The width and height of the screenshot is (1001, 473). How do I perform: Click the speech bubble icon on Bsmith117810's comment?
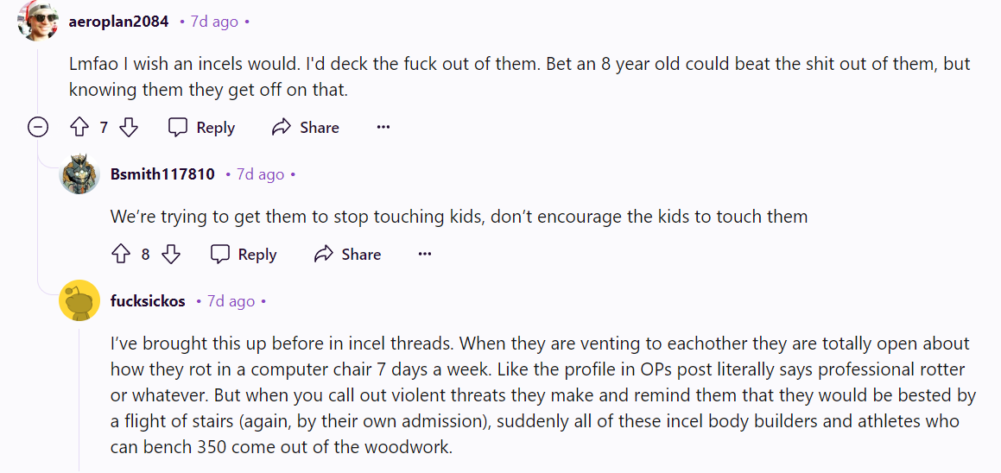point(220,255)
